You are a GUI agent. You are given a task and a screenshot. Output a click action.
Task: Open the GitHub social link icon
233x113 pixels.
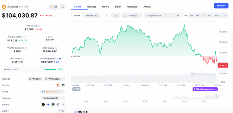point(63,85)
